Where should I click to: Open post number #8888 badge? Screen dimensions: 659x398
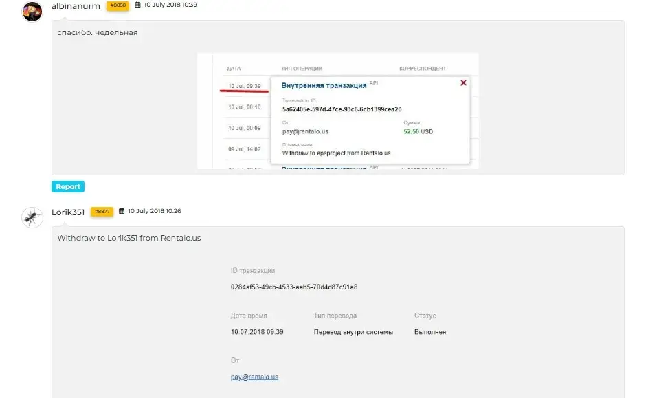coord(118,6)
